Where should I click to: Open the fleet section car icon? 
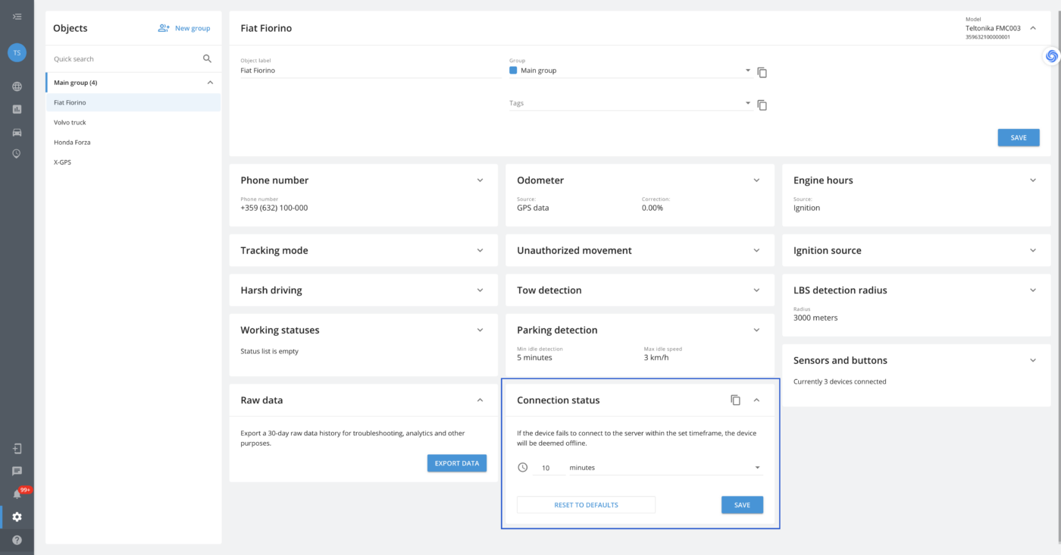click(x=17, y=132)
